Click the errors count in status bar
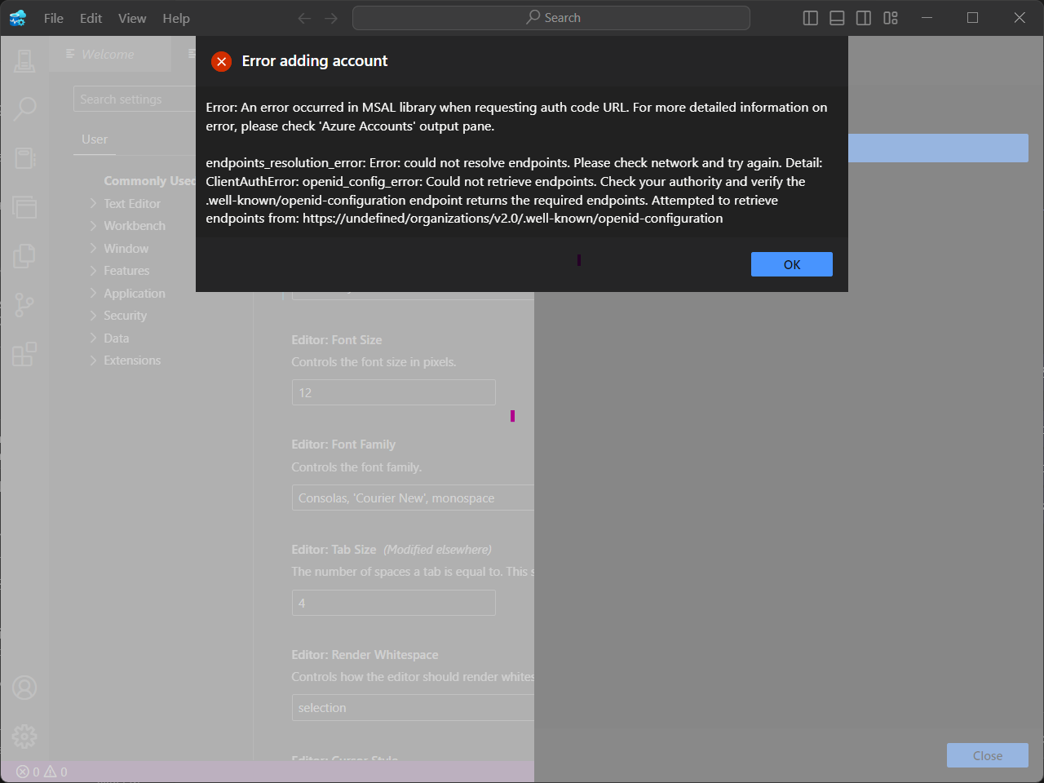The width and height of the screenshot is (1044, 783). click(28, 772)
